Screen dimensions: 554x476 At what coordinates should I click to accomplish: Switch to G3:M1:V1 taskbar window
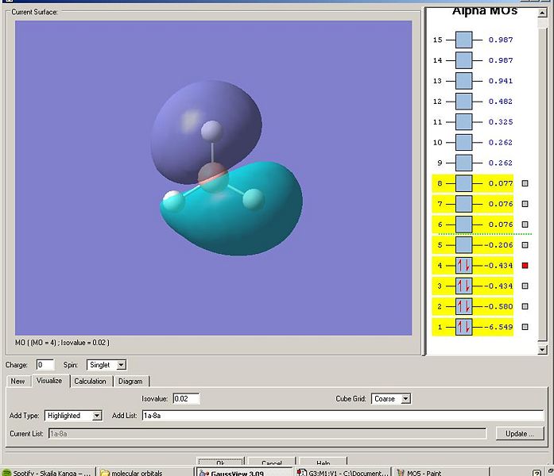343,472
